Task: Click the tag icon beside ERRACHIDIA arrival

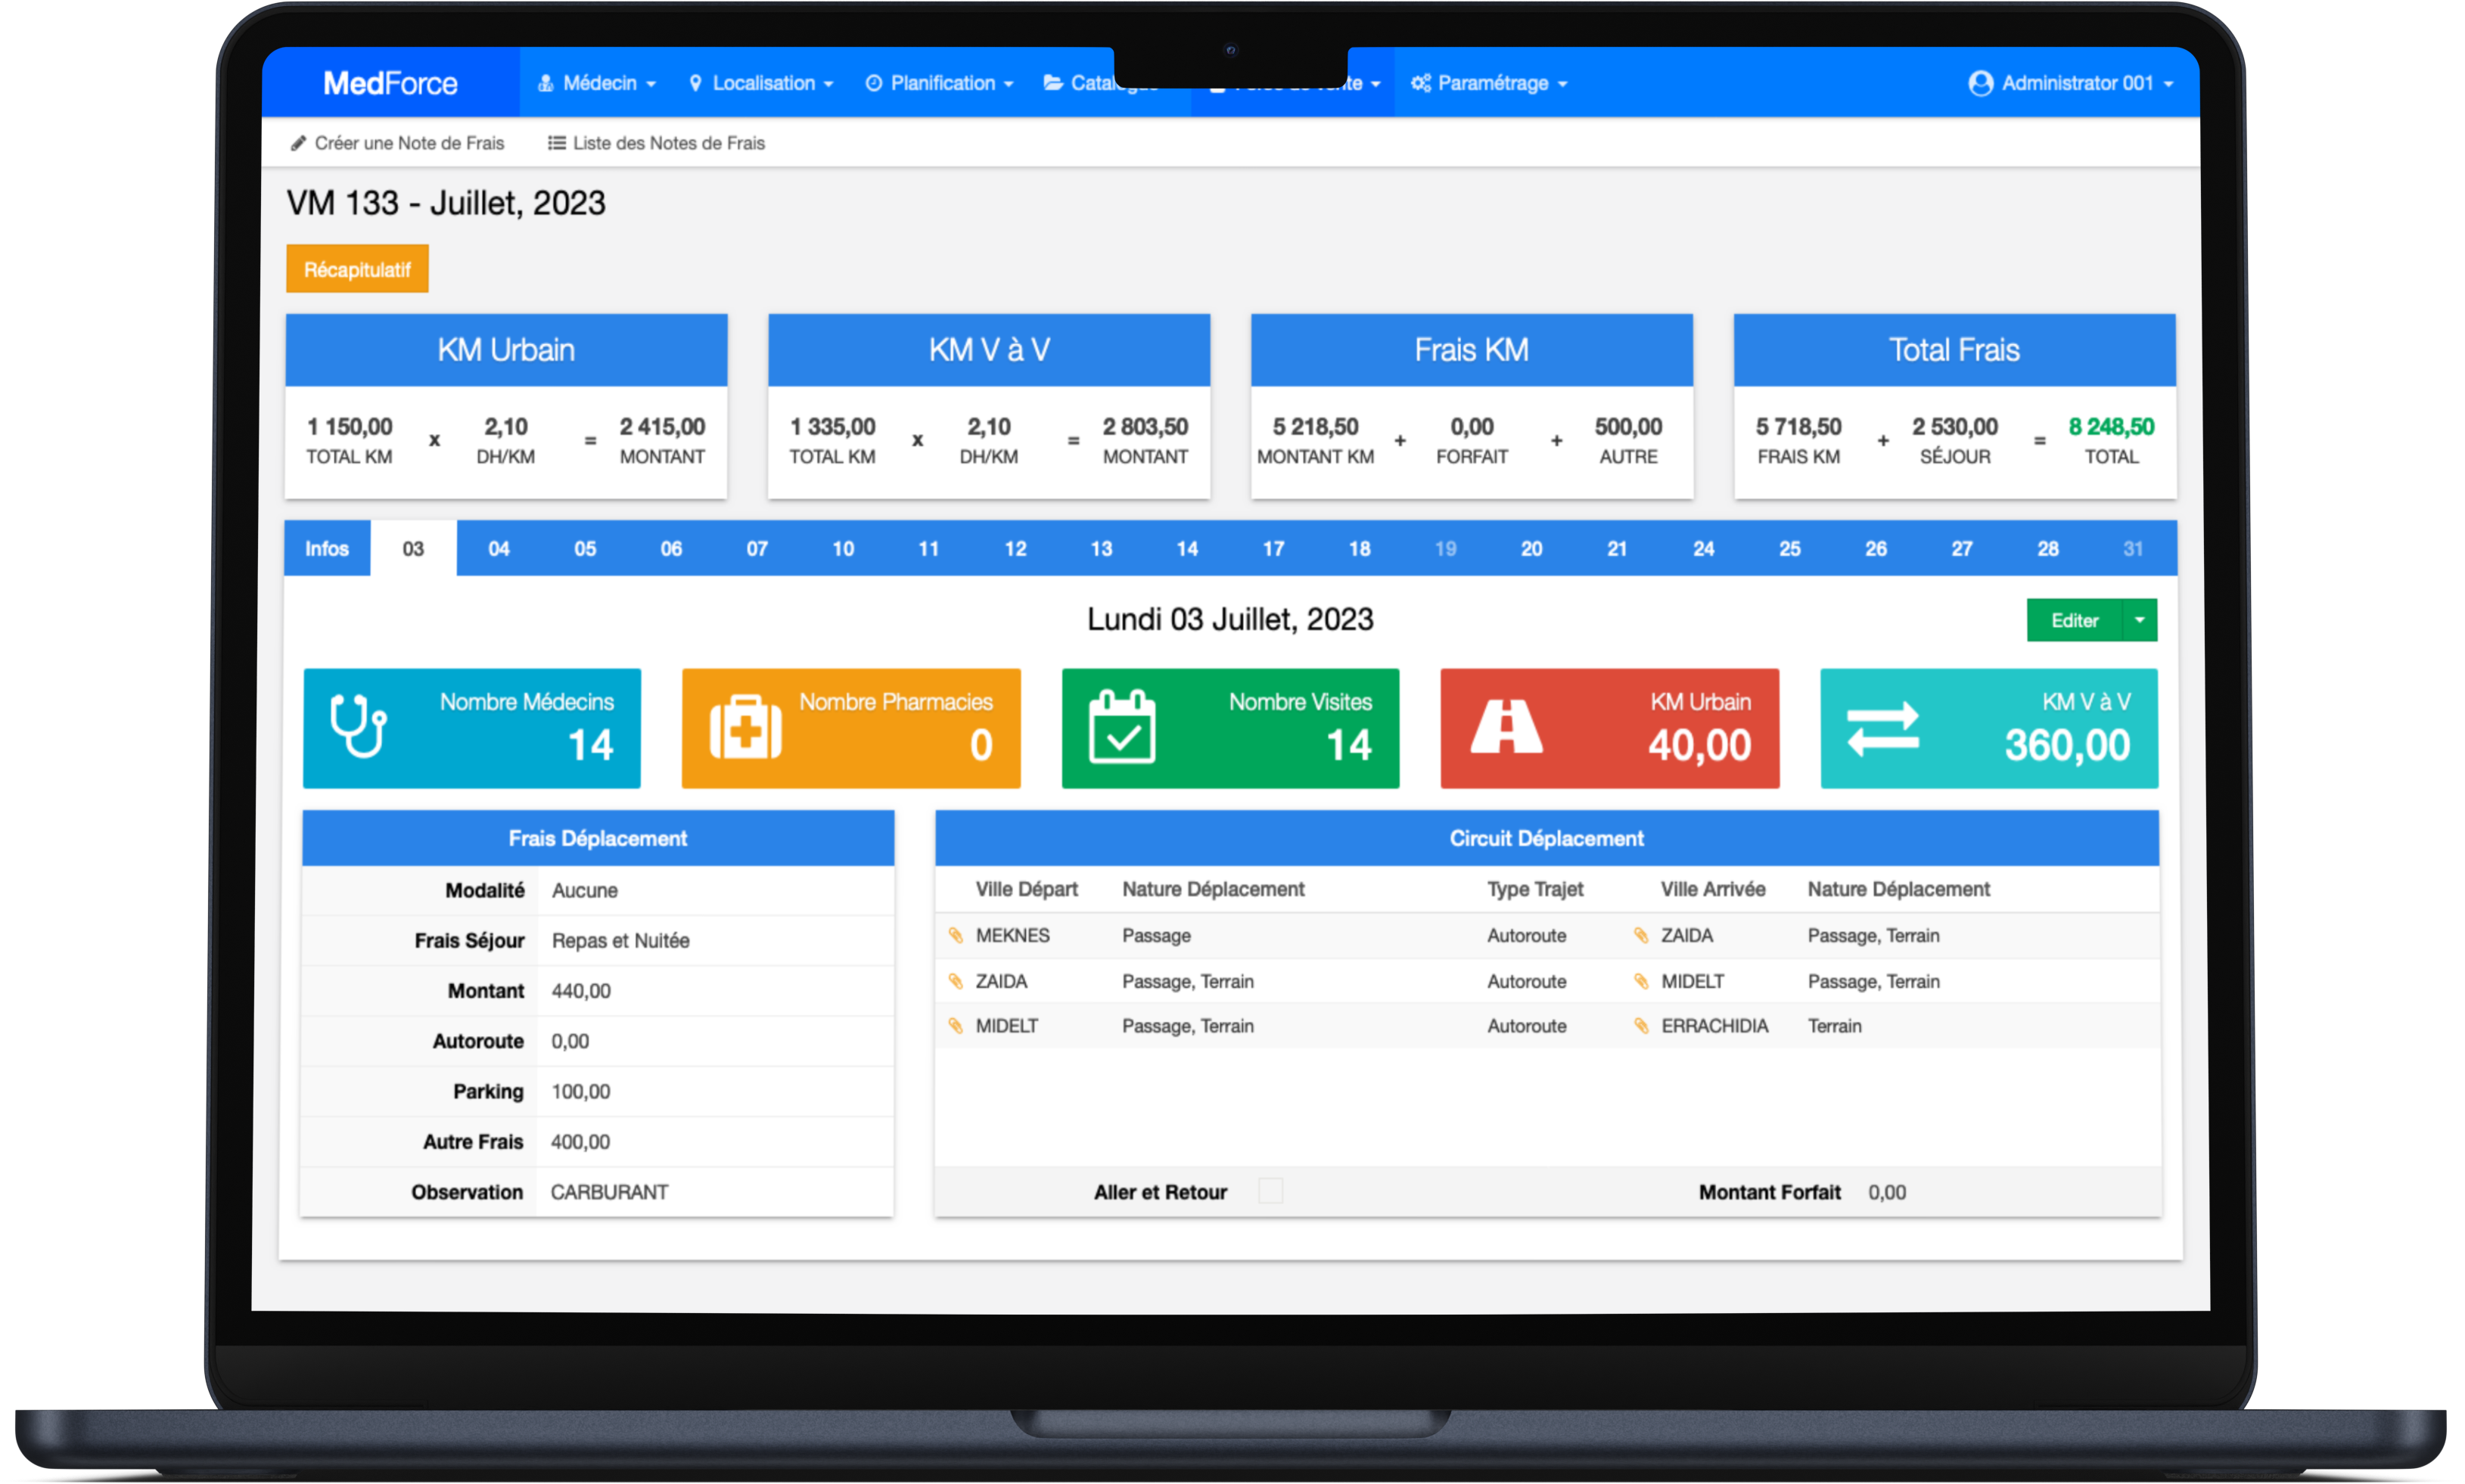Action: 1640,1025
